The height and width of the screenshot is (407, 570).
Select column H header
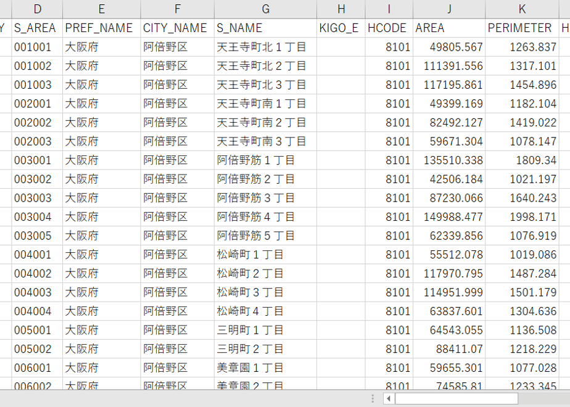[341, 9]
